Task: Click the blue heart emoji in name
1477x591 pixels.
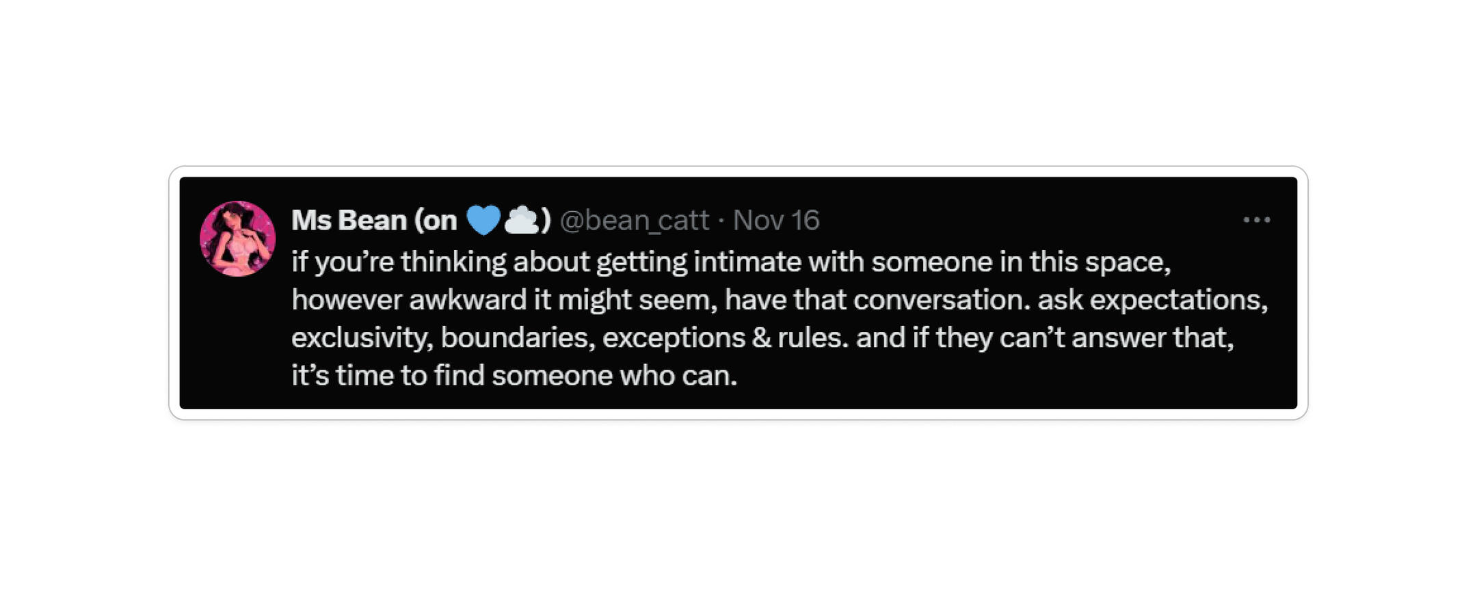Action: [483, 220]
